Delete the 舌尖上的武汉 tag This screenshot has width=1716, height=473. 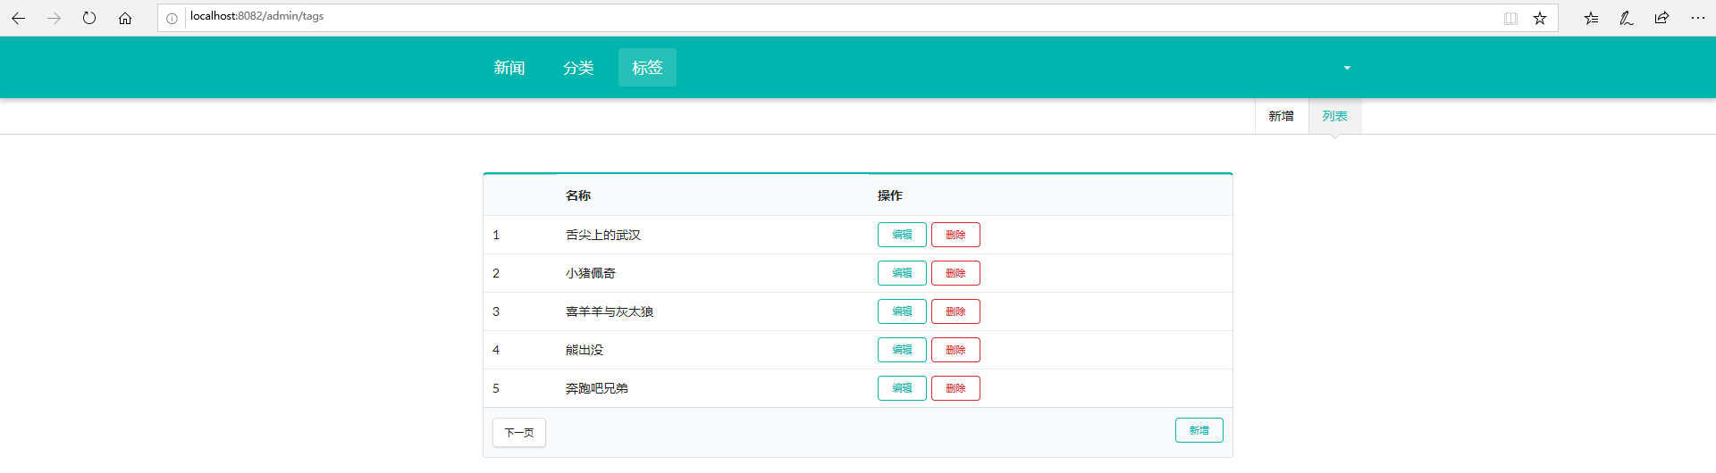pos(955,235)
